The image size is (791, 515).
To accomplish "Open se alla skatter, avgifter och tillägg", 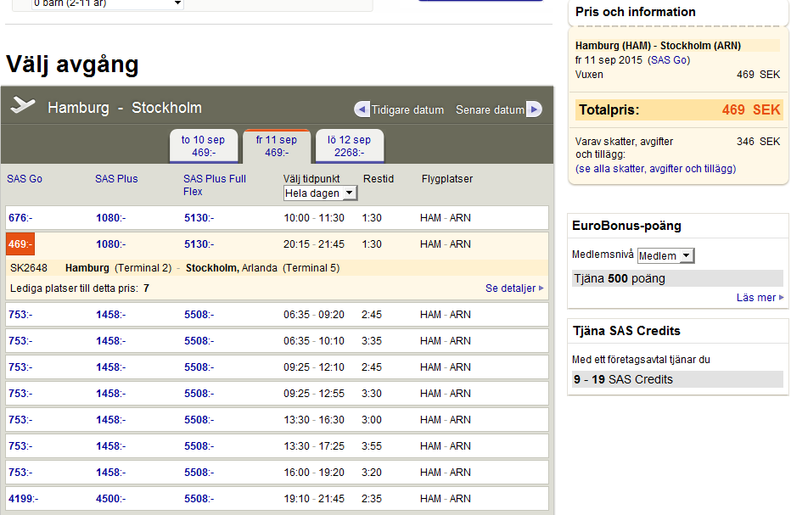I will pos(655,169).
